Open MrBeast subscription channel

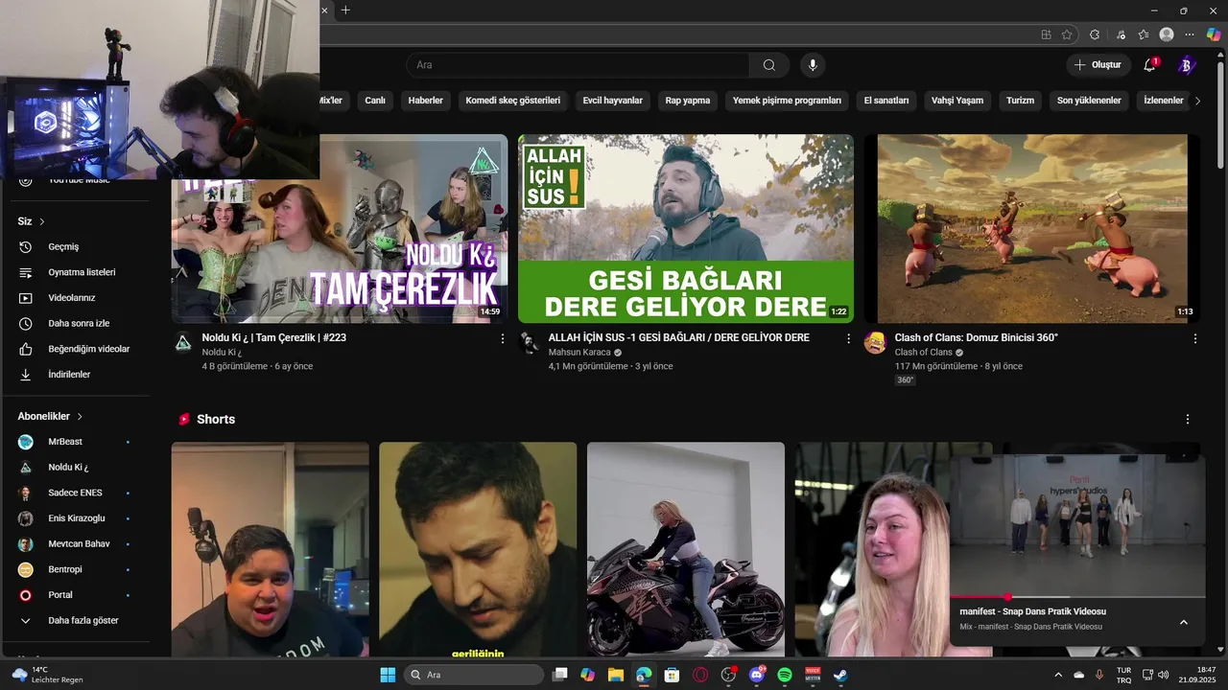[77, 442]
